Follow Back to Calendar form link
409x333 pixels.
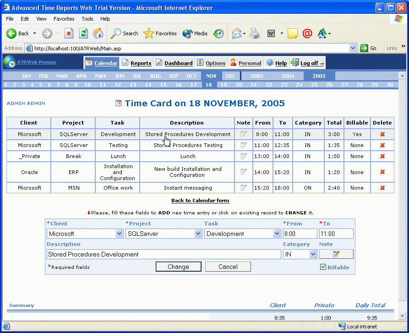(x=200, y=200)
